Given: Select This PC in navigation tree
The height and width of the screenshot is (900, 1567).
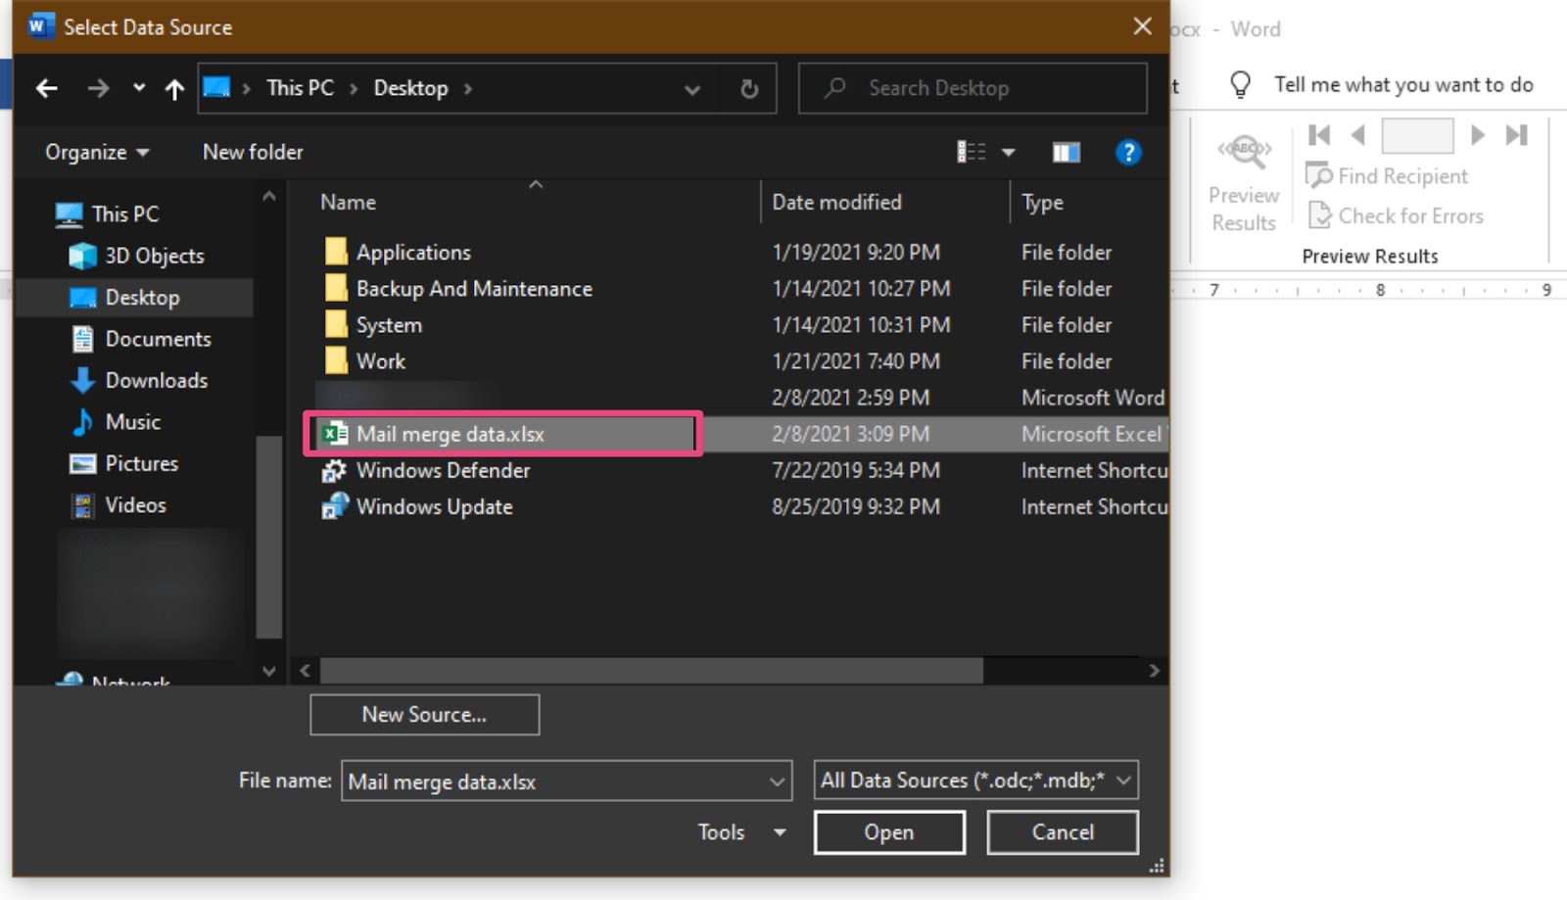Looking at the screenshot, I should [124, 213].
